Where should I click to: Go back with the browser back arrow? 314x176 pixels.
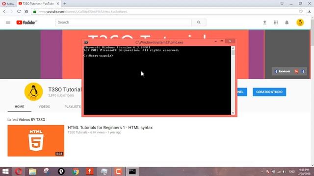coord(4,12)
